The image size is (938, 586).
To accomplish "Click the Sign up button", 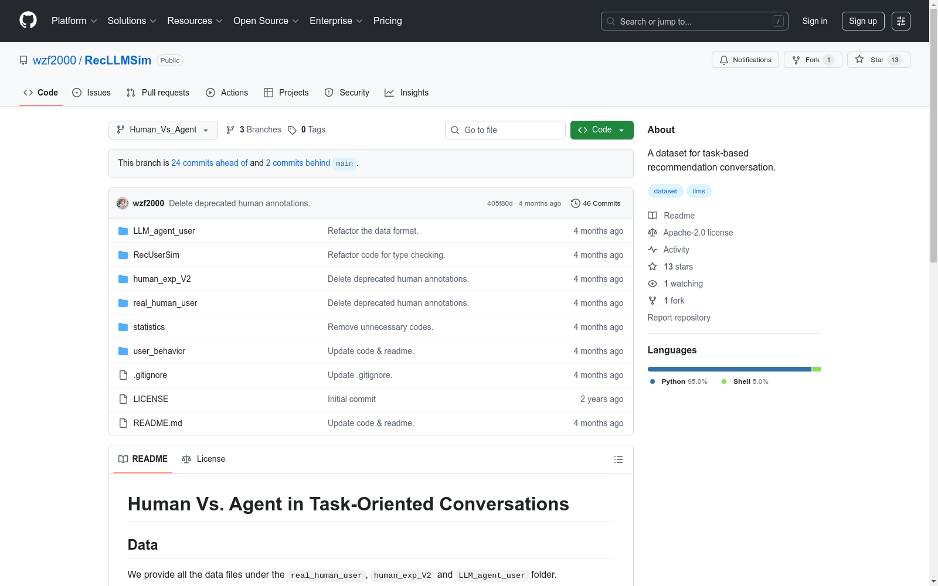I will point(863,21).
